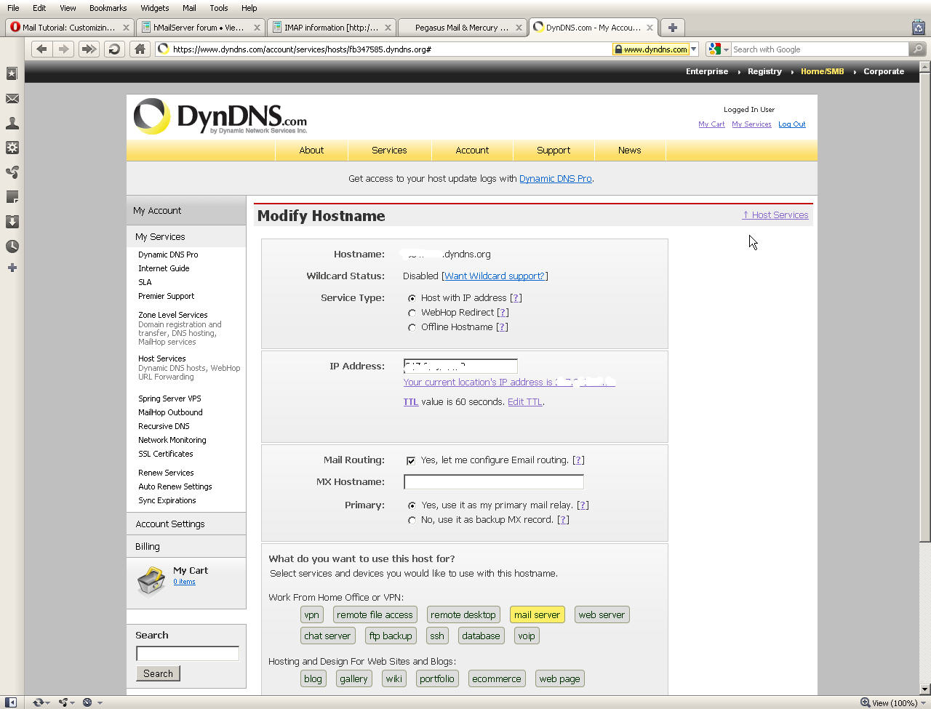Close the Mail Tutorial tab
This screenshot has height=709, width=931.
[x=126, y=28]
